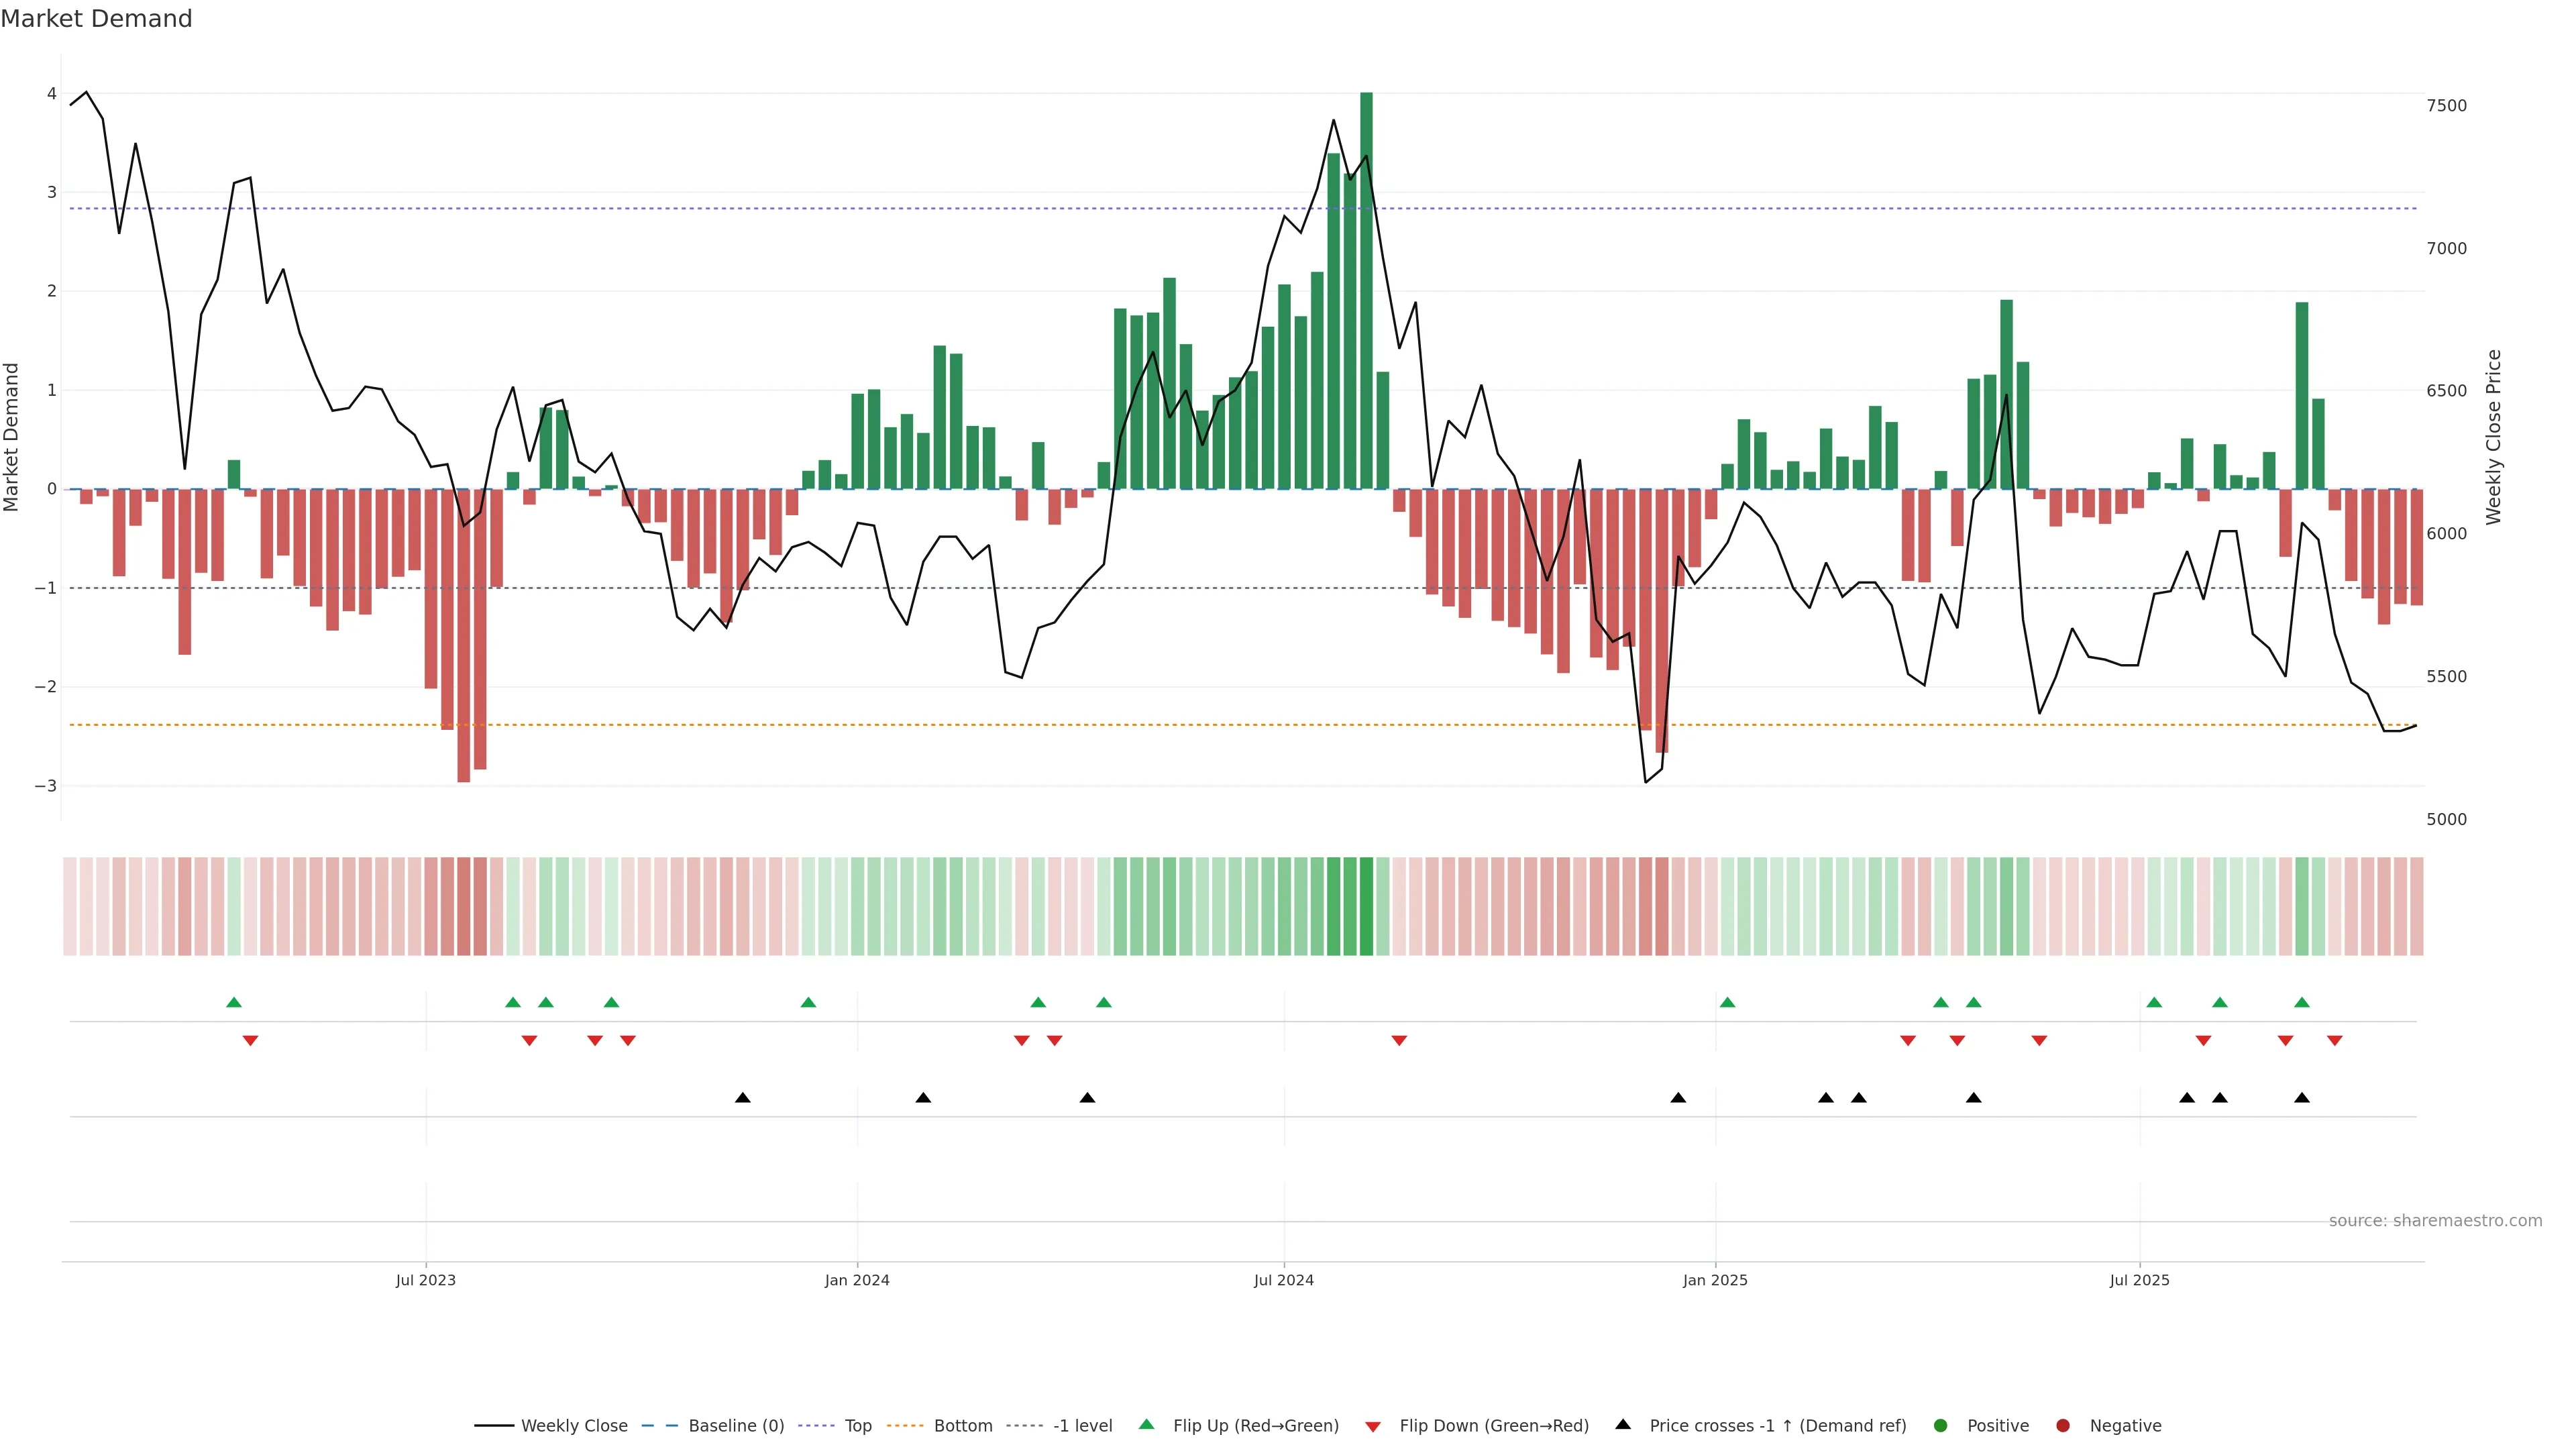2576x1449 pixels.
Task: Click the darkest green heatmap strip cell
Action: point(1366,906)
